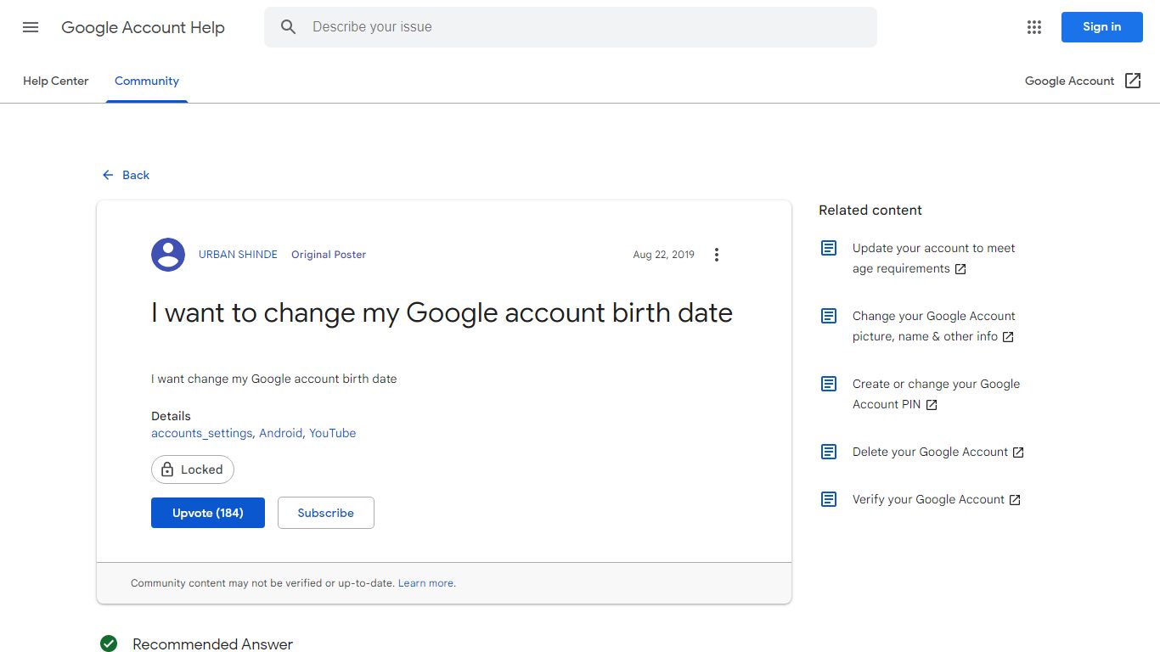Click the Android tag
This screenshot has width=1160, height=652.
click(280, 433)
